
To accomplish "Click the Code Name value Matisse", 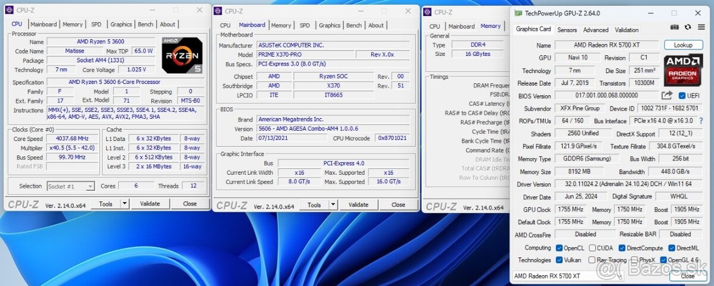I will [x=74, y=51].
